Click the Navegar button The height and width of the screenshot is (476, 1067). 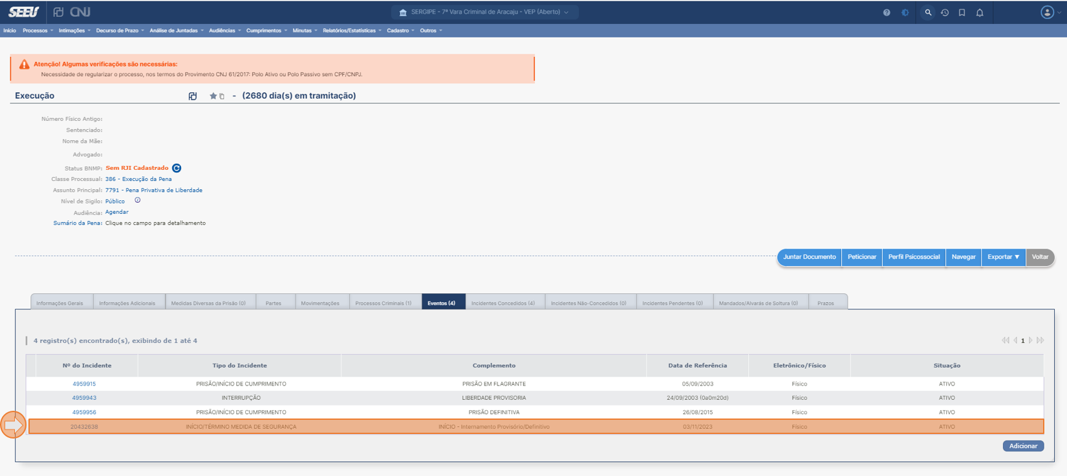[x=964, y=257]
